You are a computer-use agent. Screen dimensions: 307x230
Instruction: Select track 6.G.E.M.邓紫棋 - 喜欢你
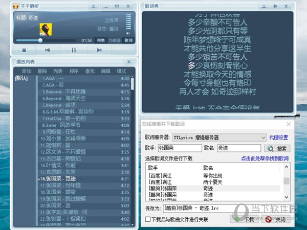point(84,112)
